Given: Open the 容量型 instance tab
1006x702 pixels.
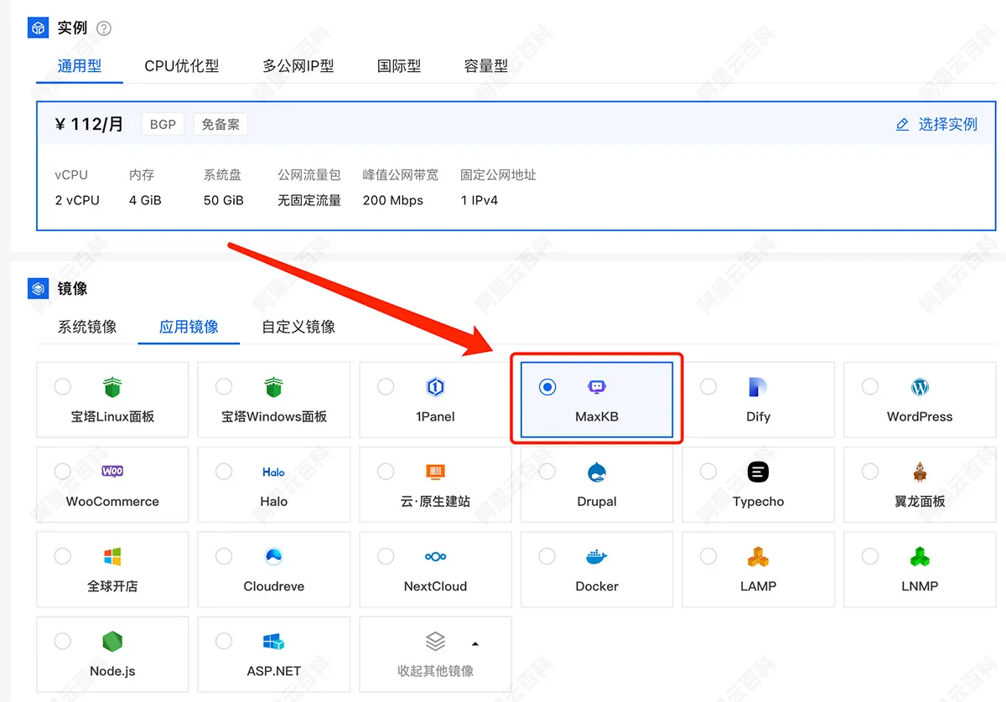Looking at the screenshot, I should click(x=486, y=66).
